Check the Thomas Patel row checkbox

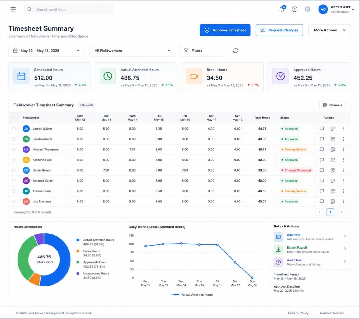click(14, 191)
